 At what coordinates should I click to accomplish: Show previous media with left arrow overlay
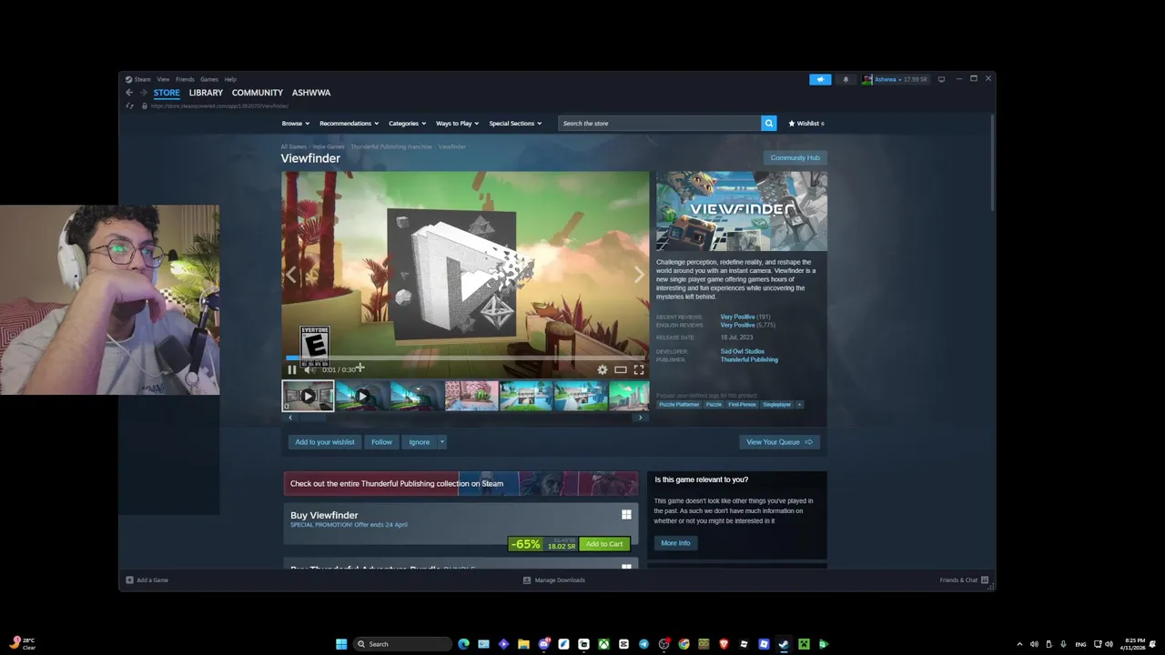292,275
